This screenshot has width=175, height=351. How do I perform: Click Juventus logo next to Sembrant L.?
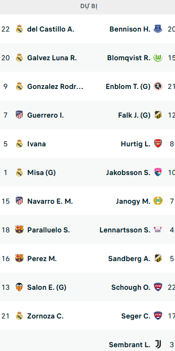click(158, 344)
